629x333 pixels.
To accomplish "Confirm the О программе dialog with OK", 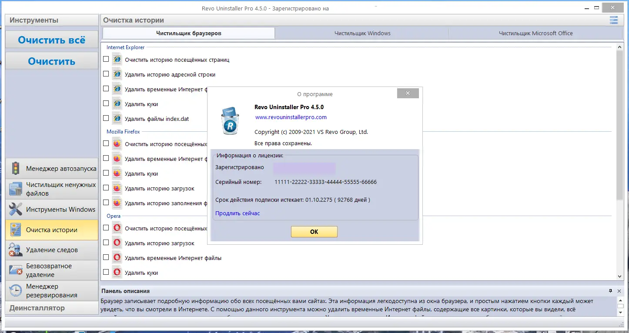I will click(314, 232).
